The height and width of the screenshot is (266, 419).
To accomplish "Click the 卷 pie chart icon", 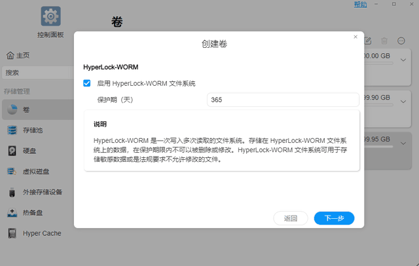I will tap(12, 109).
